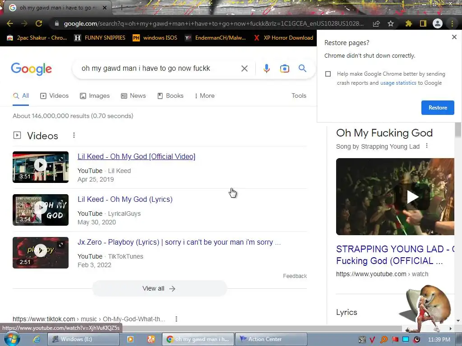Open XP Horror Download bookmark
This screenshot has height=346, width=462.
tap(283, 38)
